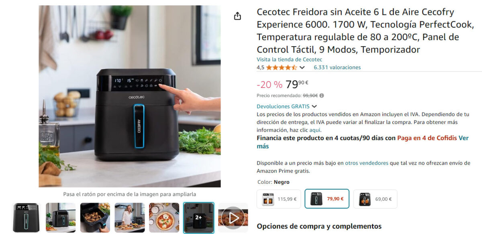Visit the Cecotec store link
This screenshot has height=234, width=482.
tap(290, 59)
